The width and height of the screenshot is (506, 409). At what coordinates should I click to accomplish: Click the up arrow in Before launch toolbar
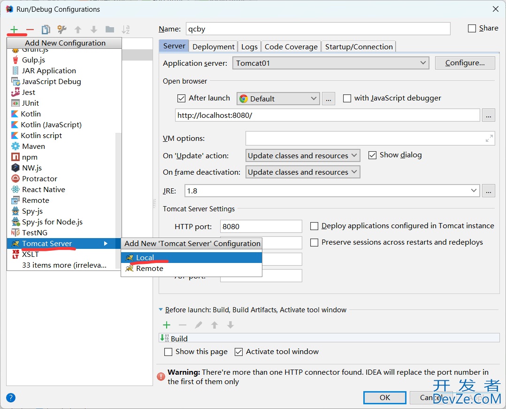pyautogui.click(x=214, y=325)
